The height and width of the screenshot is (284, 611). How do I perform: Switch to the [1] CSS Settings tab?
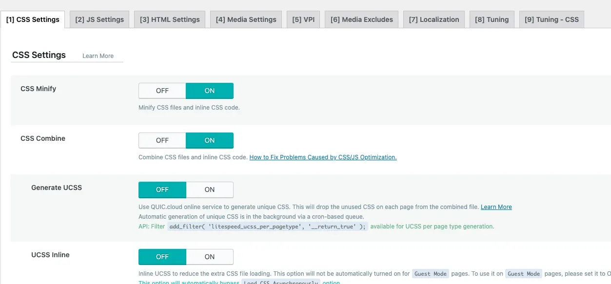click(33, 19)
